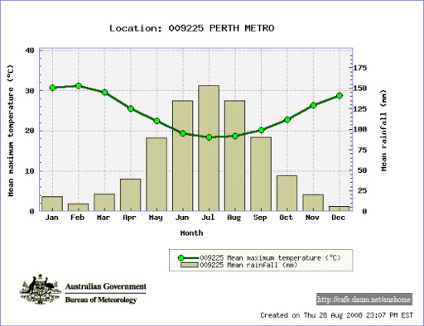Image resolution: width=424 pixels, height=326 pixels.
Task: Click the October temperature data point
Action: pyautogui.click(x=287, y=120)
